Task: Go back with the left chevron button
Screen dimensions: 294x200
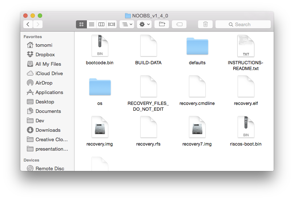Action: click(28, 24)
